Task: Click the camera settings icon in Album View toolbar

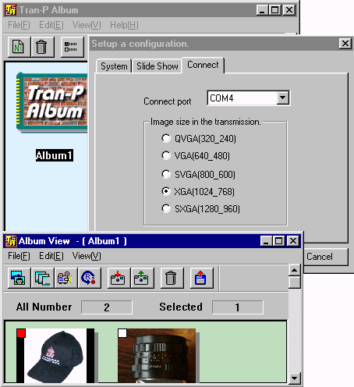Action: tap(65, 278)
